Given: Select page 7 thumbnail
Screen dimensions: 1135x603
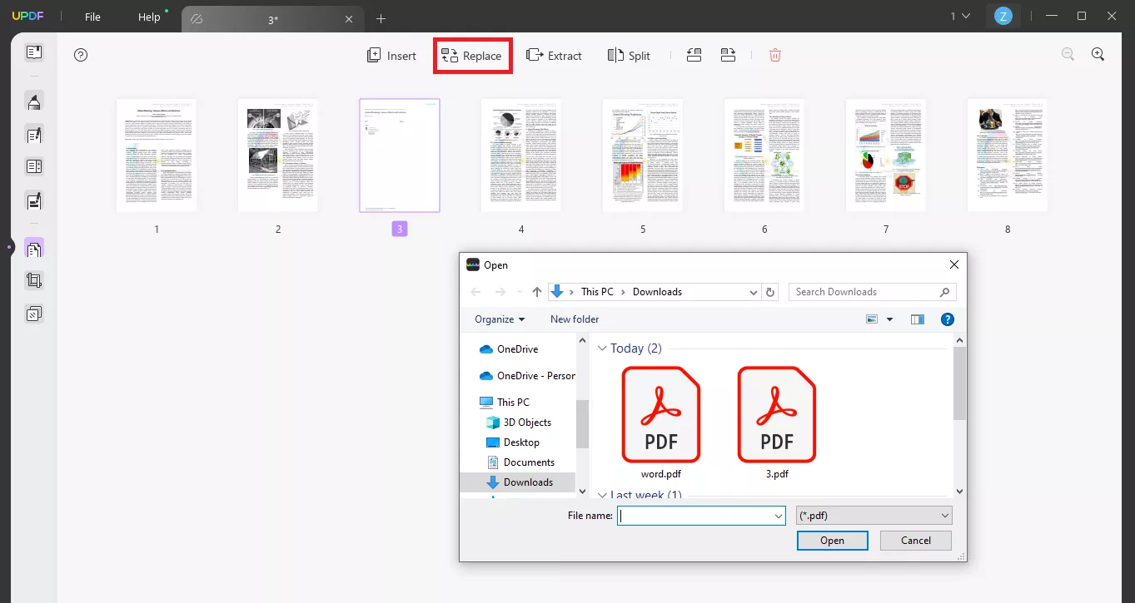Looking at the screenshot, I should (x=886, y=156).
